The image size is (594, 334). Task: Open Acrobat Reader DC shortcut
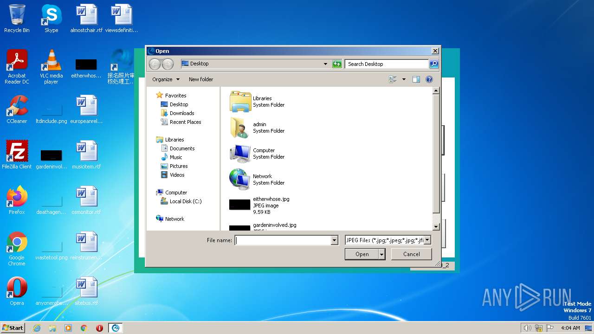17,67
